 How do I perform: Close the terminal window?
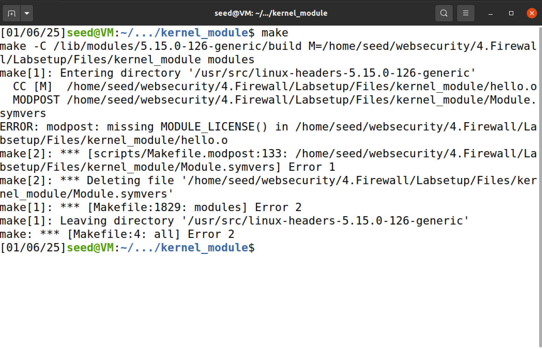point(532,13)
